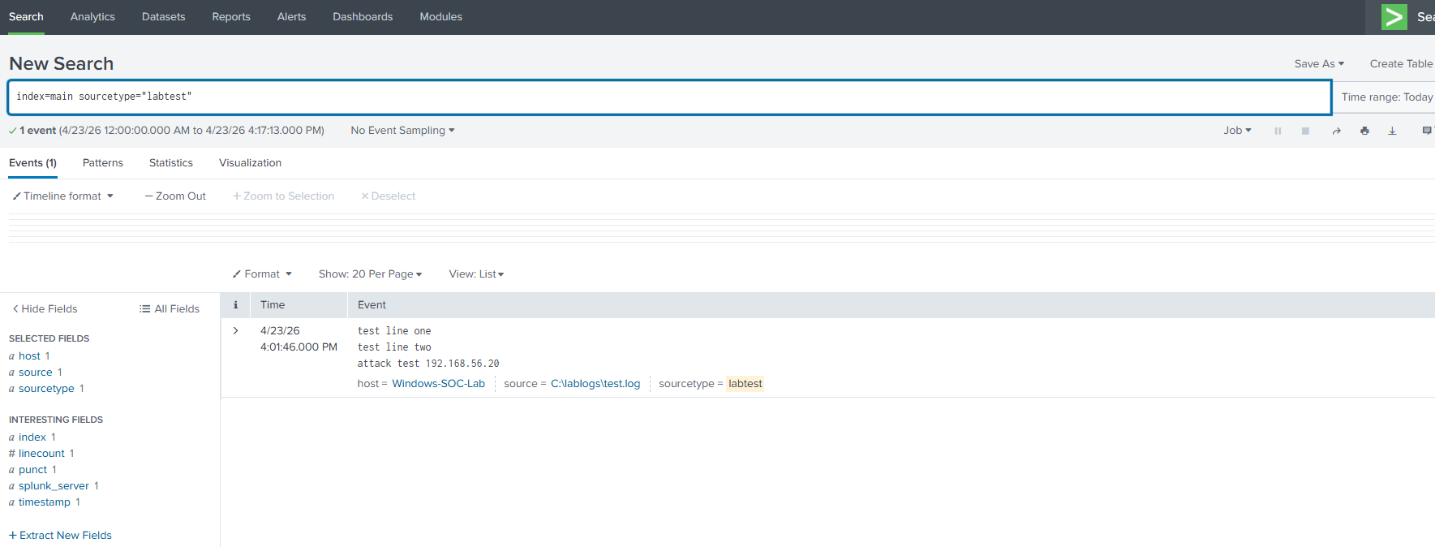
Task: Click Zoom to Selection button
Action: point(283,196)
